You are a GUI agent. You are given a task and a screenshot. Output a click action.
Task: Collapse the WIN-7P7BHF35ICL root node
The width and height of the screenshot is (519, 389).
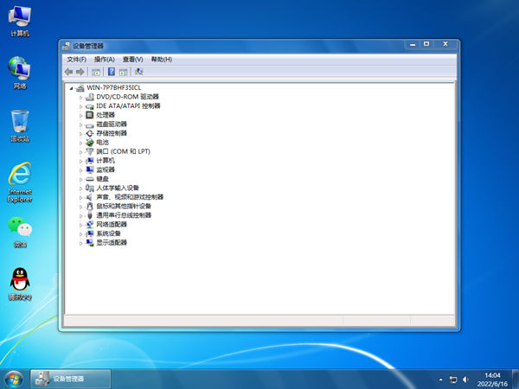(x=71, y=88)
